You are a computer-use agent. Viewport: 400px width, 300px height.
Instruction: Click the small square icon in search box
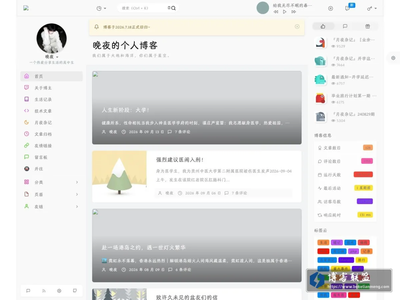[169, 8]
